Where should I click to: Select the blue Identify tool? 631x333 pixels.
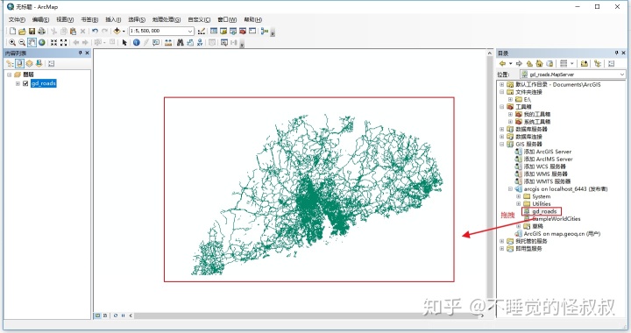coord(137,42)
